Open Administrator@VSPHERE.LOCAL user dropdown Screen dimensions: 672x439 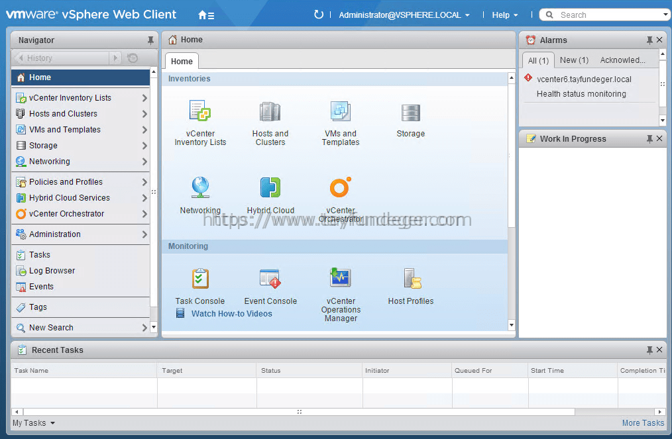[404, 15]
